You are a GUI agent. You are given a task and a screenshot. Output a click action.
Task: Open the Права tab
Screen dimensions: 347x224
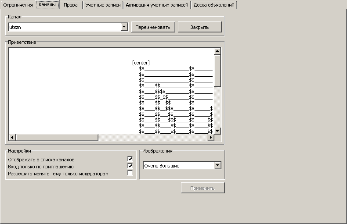tap(71, 5)
